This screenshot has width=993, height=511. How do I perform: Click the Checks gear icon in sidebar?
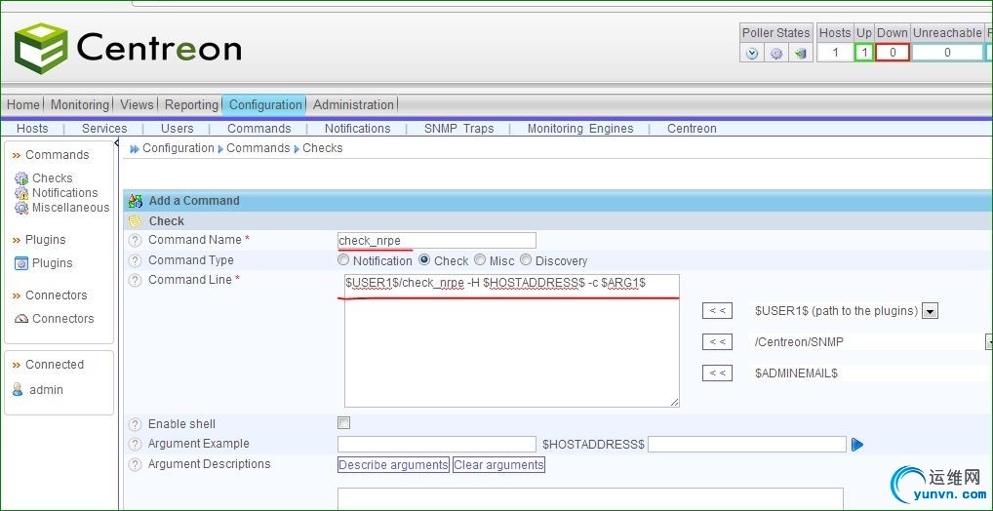tap(21, 178)
